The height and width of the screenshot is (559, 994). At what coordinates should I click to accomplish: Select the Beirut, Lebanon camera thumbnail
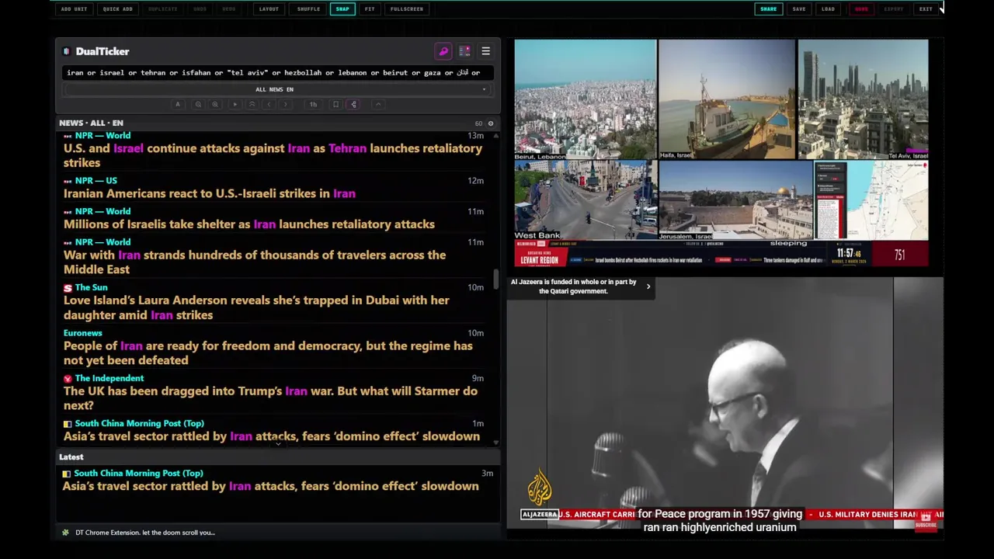pos(586,99)
